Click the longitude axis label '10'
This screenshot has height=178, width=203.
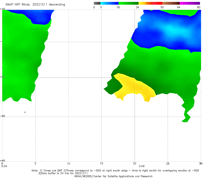[68, 163]
